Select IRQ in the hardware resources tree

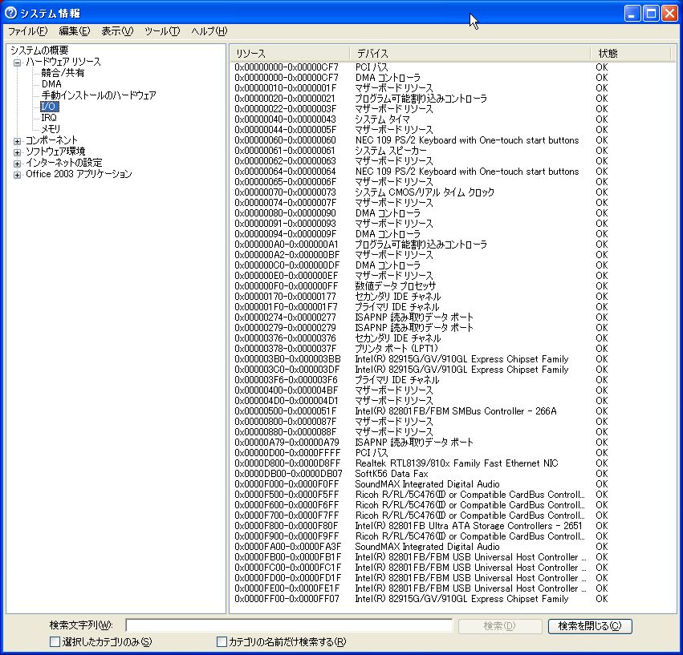49,118
